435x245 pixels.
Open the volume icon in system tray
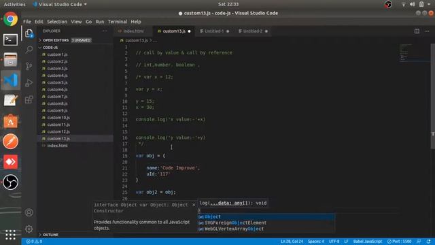point(413,4)
